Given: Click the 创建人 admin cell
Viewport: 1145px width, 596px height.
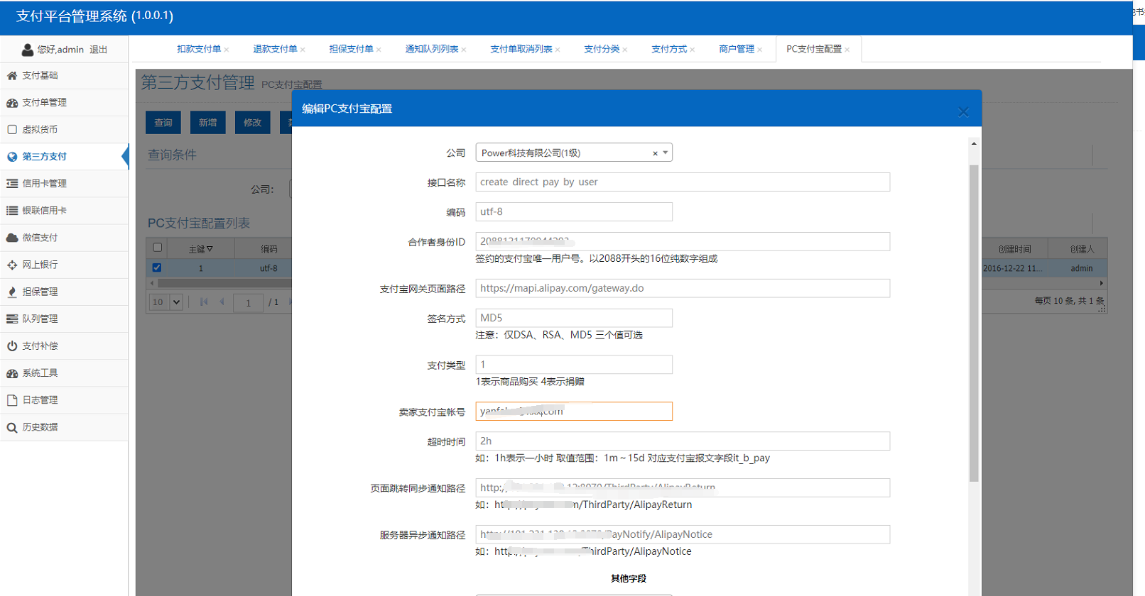Looking at the screenshot, I should point(1082,268).
